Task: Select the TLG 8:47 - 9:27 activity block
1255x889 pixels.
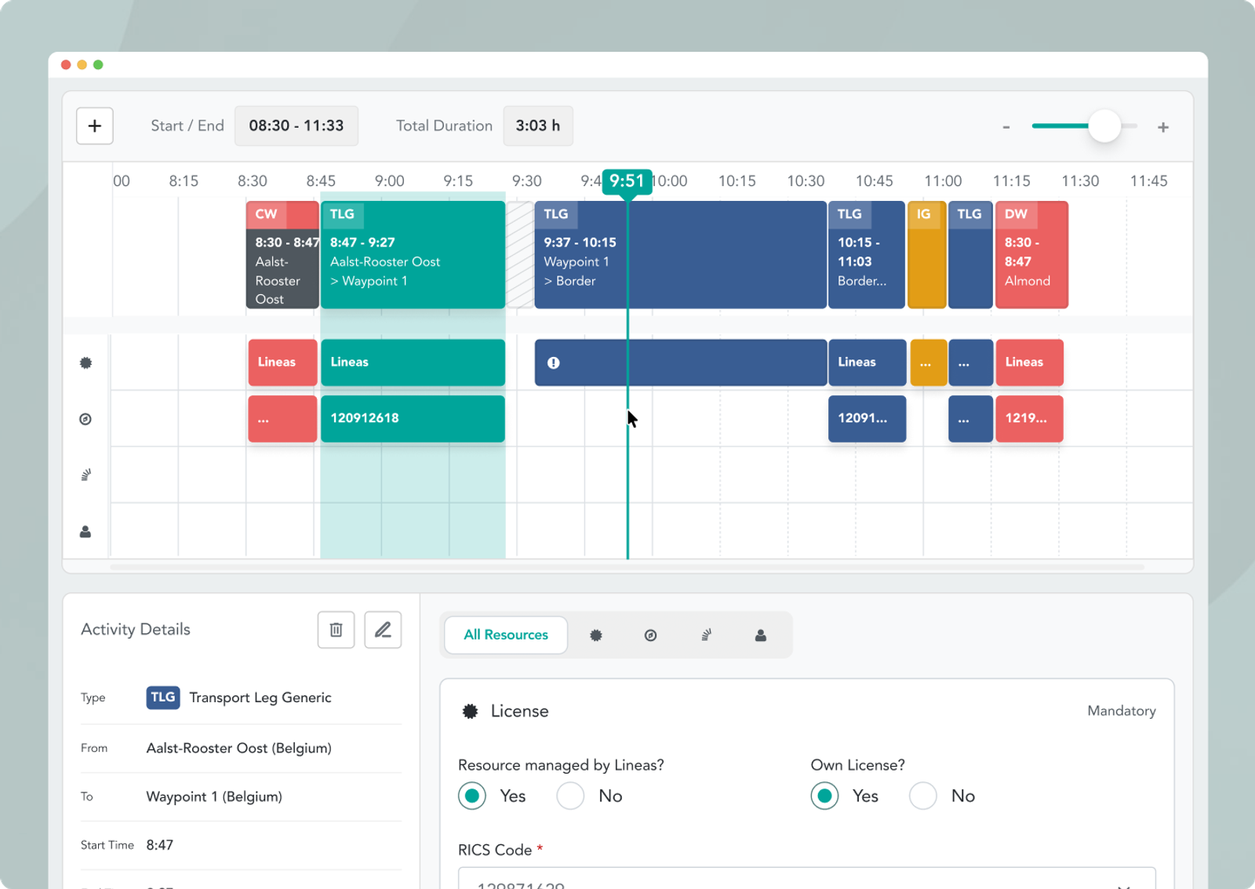Action: tap(413, 254)
